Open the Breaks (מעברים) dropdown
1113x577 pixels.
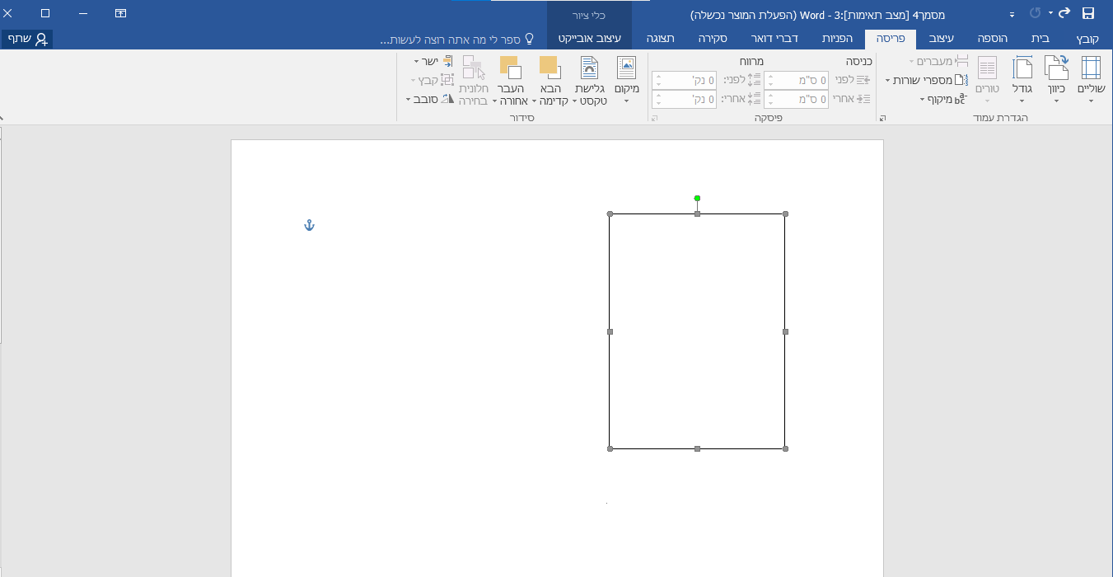(x=938, y=62)
